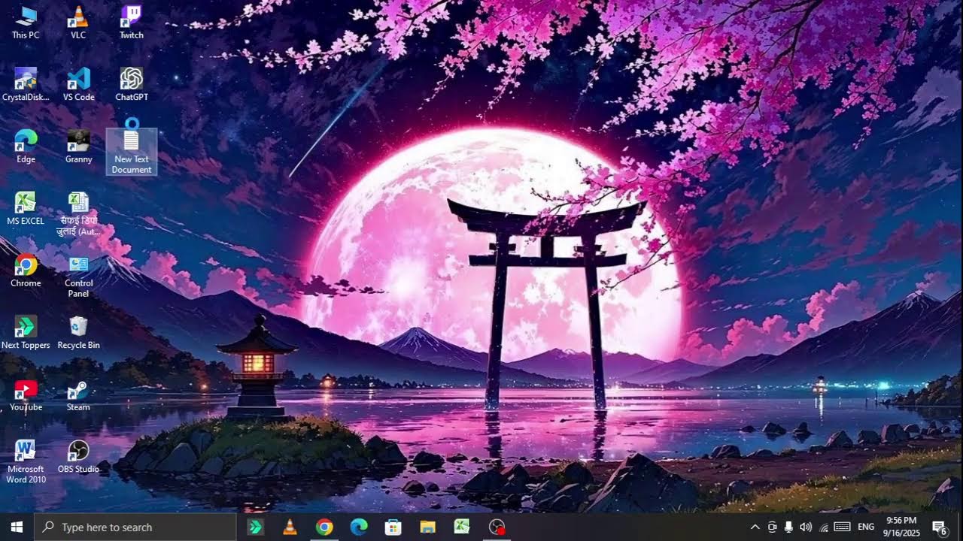Click the Type here to search box

tap(135, 527)
